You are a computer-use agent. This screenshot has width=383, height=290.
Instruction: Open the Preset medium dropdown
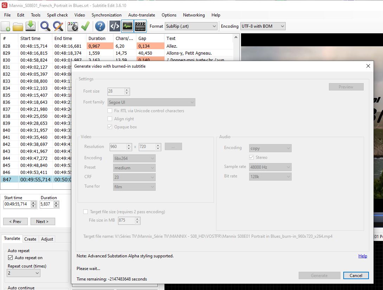coord(134,168)
